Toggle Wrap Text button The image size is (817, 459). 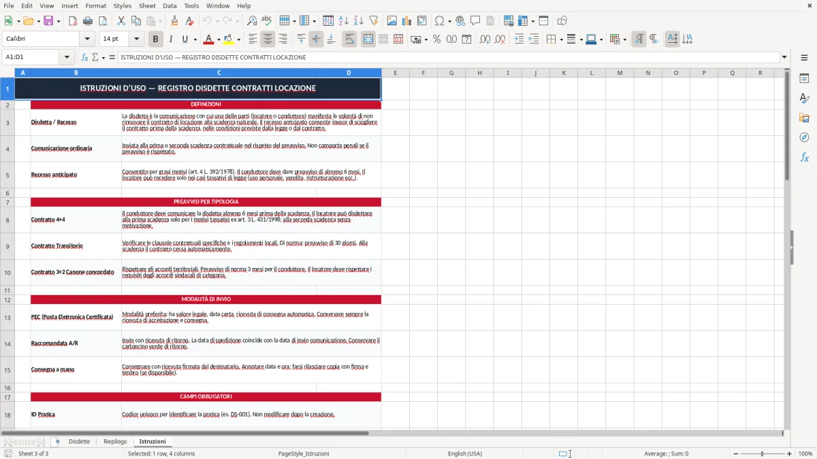tap(350, 39)
